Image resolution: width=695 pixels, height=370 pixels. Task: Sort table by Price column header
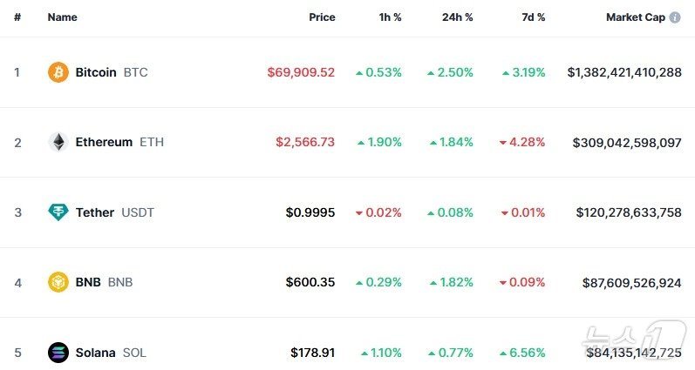[322, 17]
